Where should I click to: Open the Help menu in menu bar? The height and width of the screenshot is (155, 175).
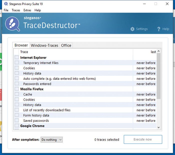(x=38, y=10)
